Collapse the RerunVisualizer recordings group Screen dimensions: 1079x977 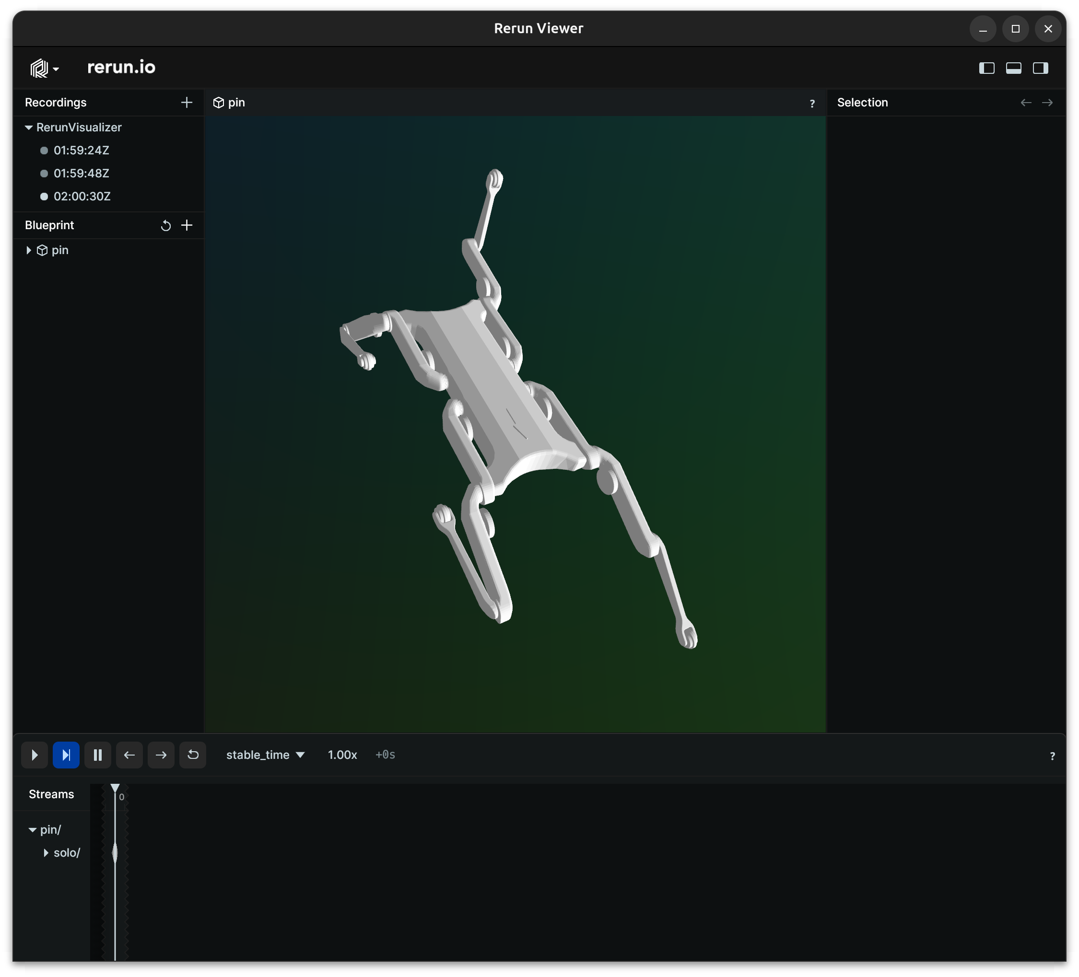click(29, 128)
